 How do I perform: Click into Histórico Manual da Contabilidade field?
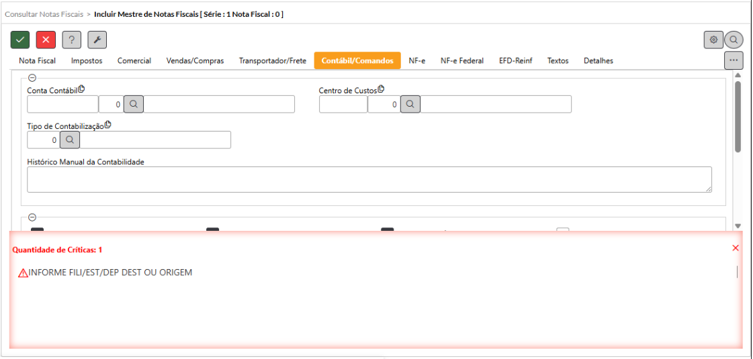pyautogui.click(x=369, y=179)
